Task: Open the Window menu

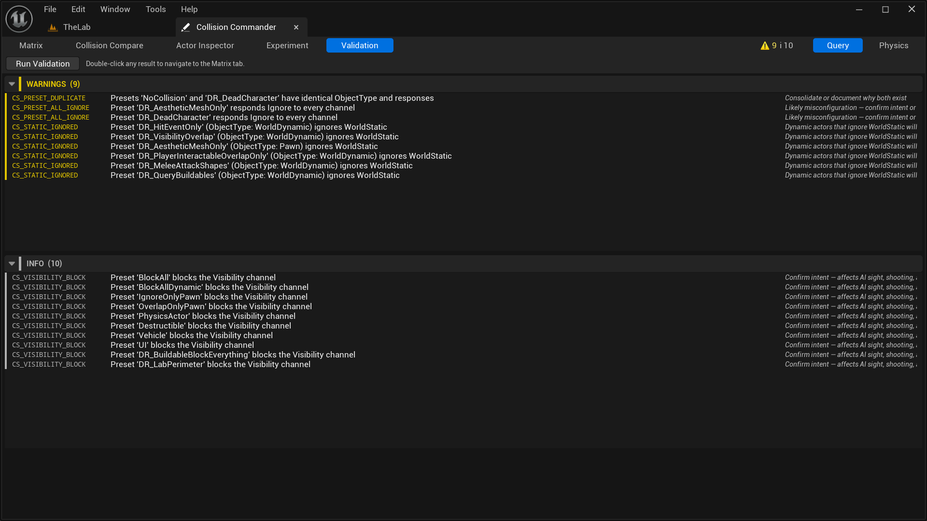Action: click(x=115, y=9)
